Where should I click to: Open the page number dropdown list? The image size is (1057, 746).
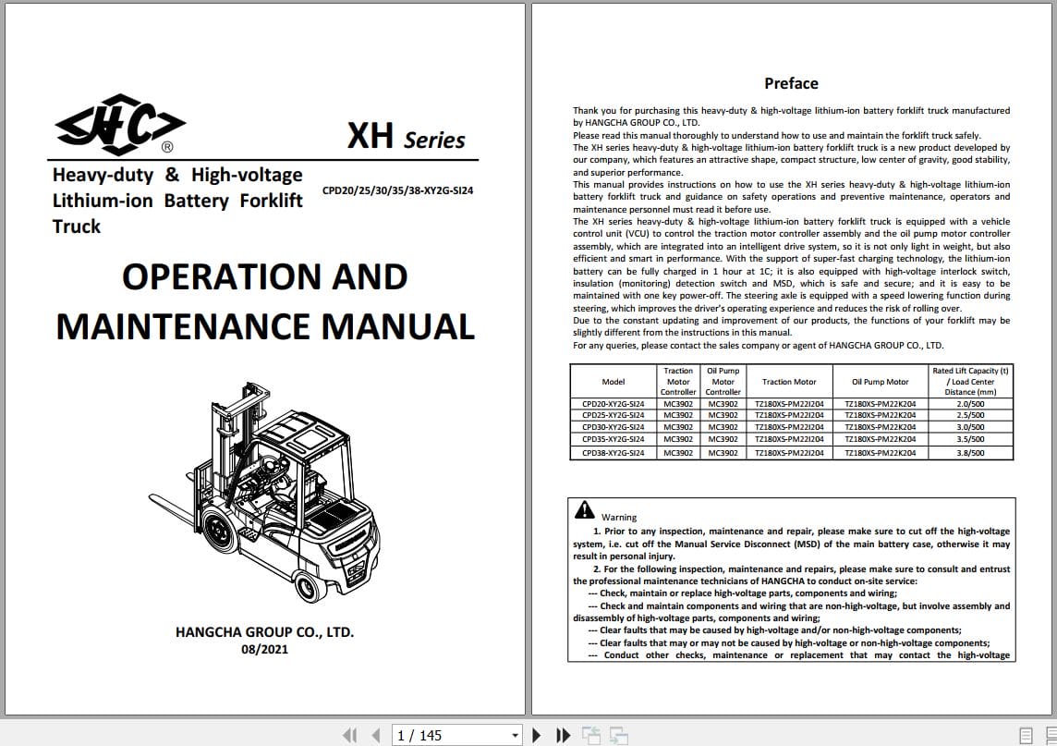pyautogui.click(x=515, y=734)
